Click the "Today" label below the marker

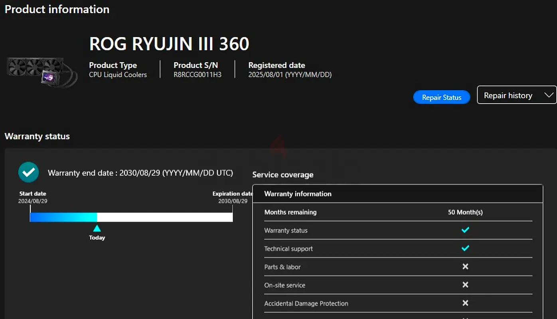[97, 238]
